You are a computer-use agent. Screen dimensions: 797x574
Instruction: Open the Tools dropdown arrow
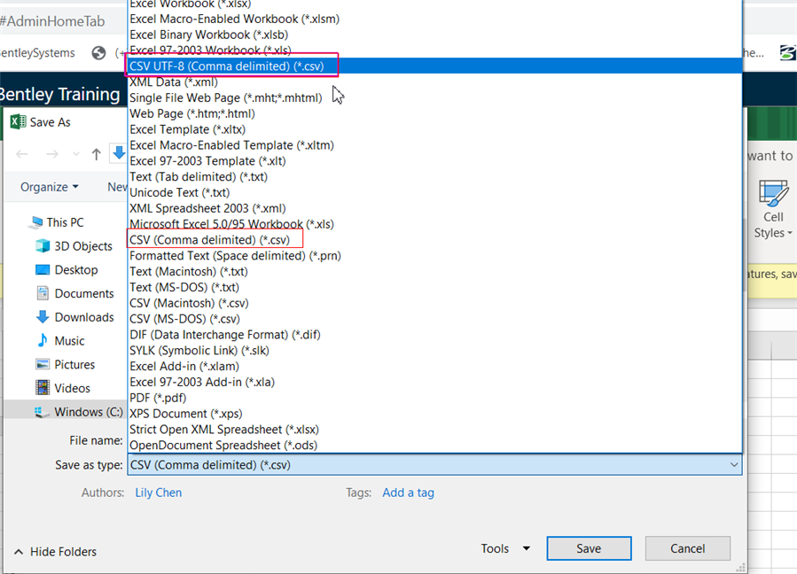tap(527, 548)
